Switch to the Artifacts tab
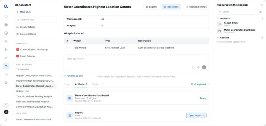 (x=81, y=84)
